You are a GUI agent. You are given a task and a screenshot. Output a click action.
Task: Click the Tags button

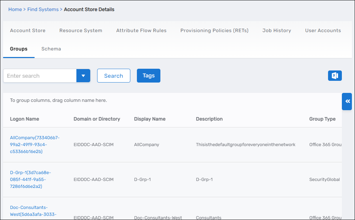point(149,76)
